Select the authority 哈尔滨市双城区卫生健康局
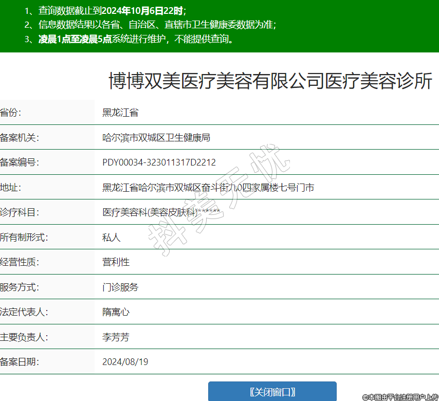Screen dimensions: 439x401 point(156,137)
